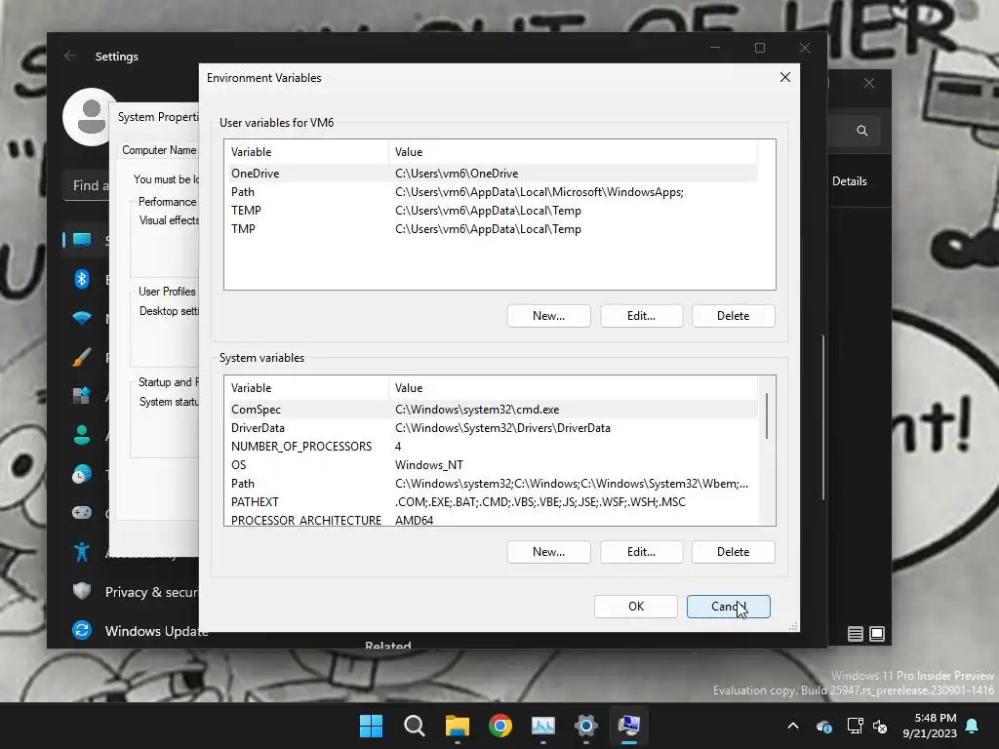The height and width of the screenshot is (749, 999).
Task: Confirm Environment Variables with OK
Action: tap(636, 607)
